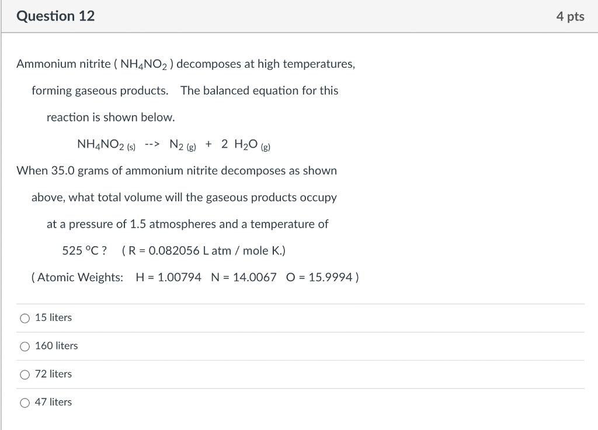Click the Atomic Weights line
598x430 pixels.
tap(194, 277)
